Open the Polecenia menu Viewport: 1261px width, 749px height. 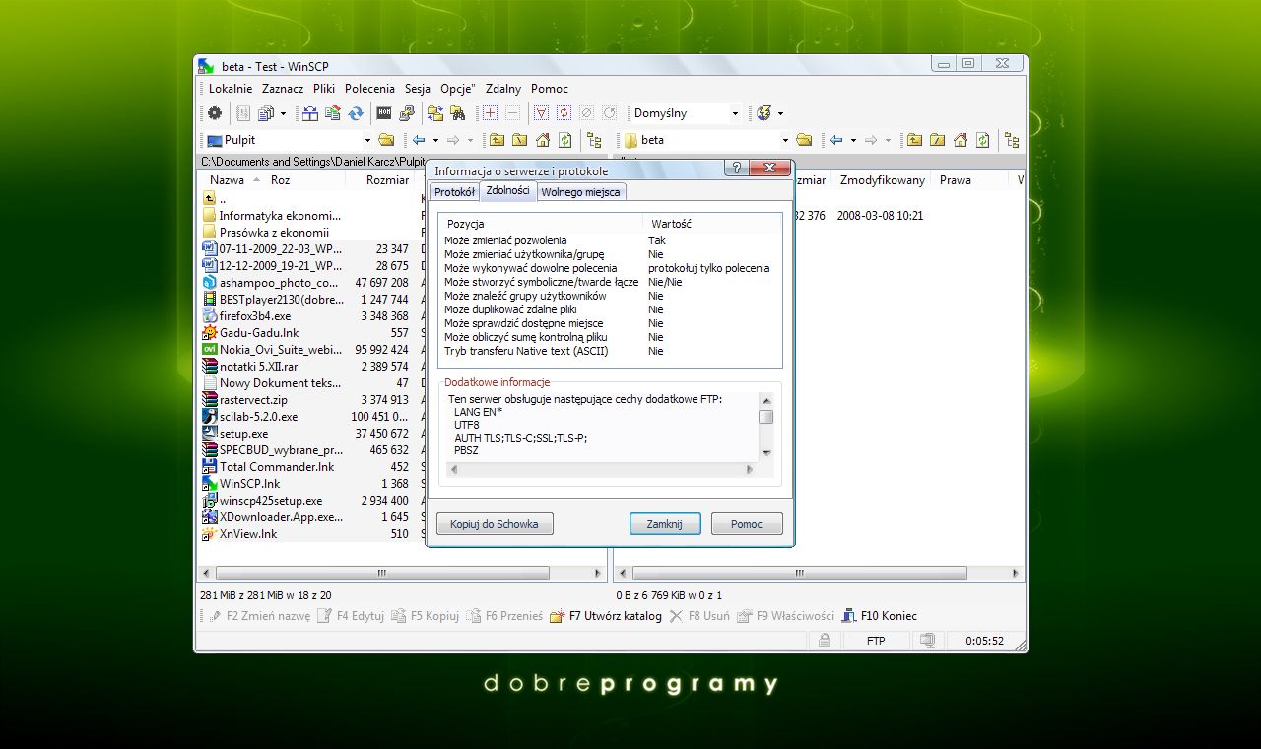click(x=369, y=89)
